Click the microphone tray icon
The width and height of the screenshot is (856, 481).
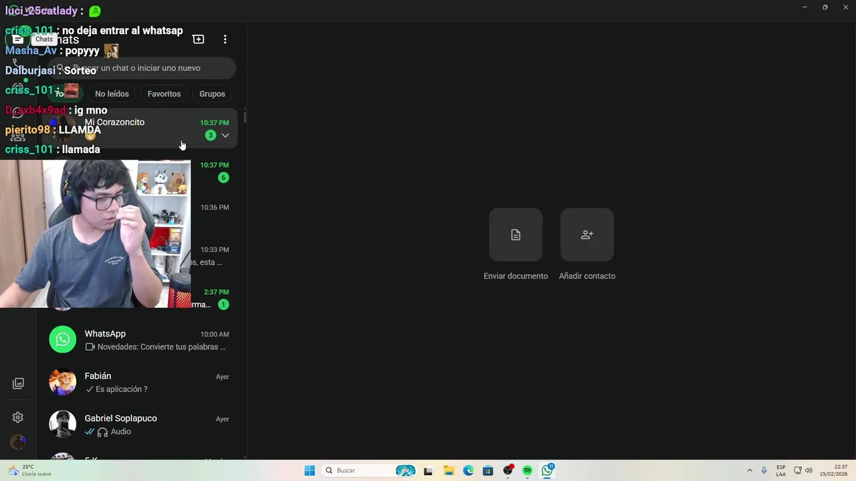tap(764, 470)
